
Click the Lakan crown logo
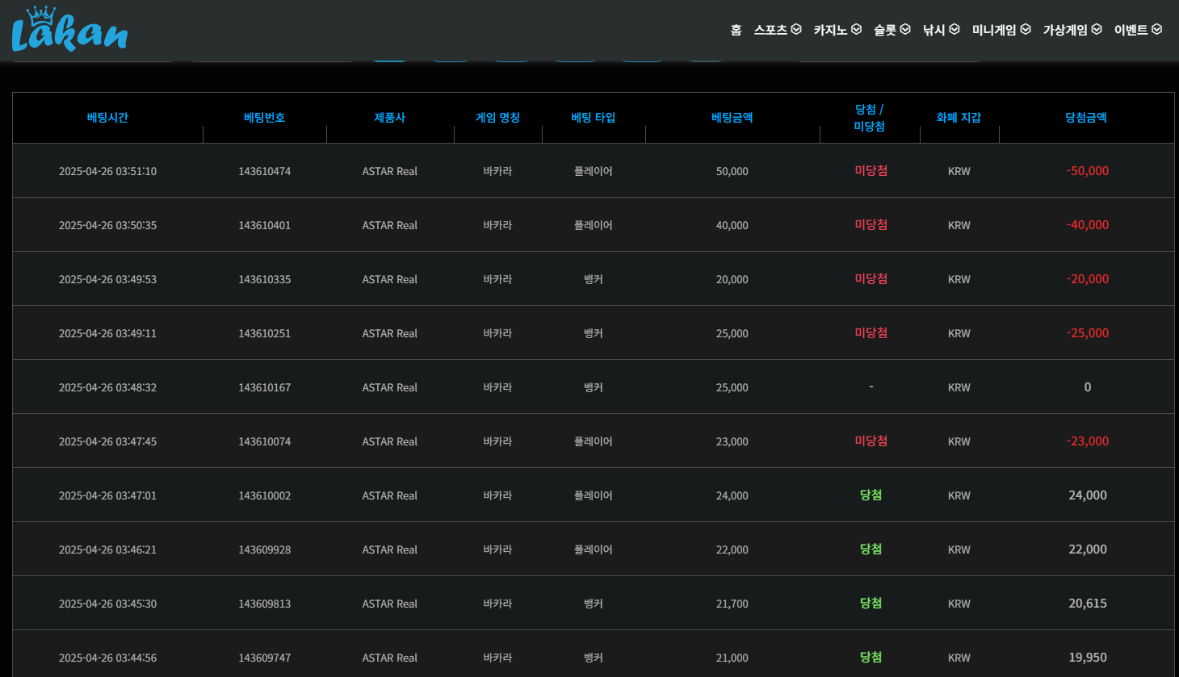coord(69,30)
